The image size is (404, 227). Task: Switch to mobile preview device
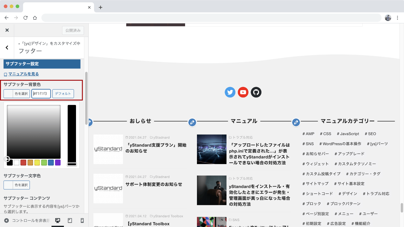82,220
